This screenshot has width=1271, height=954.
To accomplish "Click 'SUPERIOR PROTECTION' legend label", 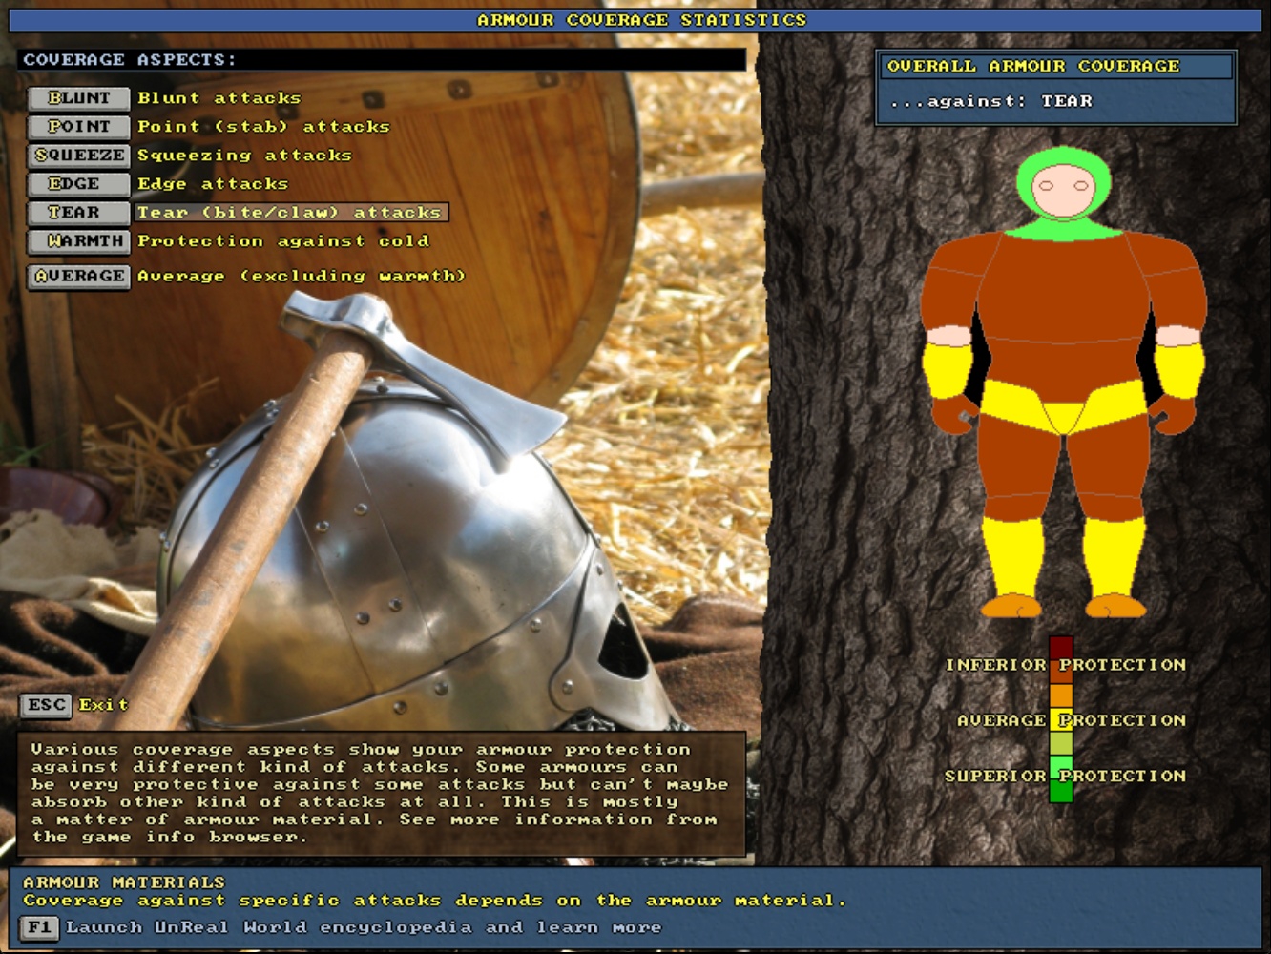I will pyautogui.click(x=1066, y=777).
